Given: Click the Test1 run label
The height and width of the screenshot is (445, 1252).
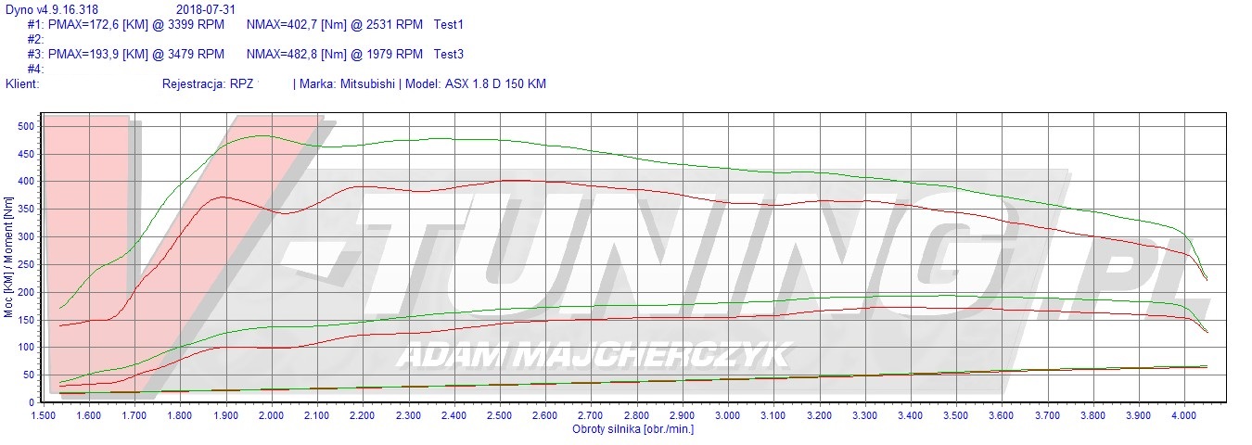Looking at the screenshot, I should [x=448, y=25].
